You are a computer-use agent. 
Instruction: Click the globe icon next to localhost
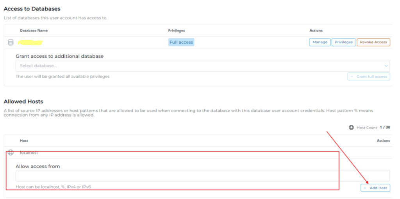pos(11,153)
